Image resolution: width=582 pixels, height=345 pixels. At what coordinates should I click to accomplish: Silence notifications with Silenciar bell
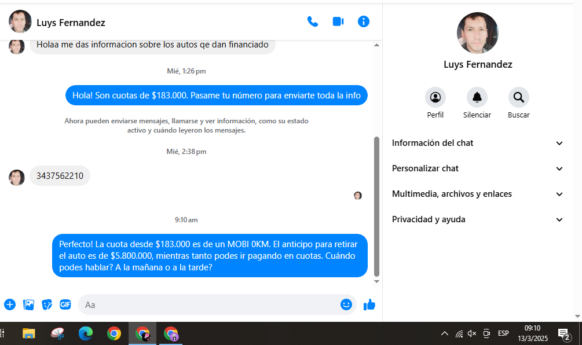pyautogui.click(x=477, y=97)
